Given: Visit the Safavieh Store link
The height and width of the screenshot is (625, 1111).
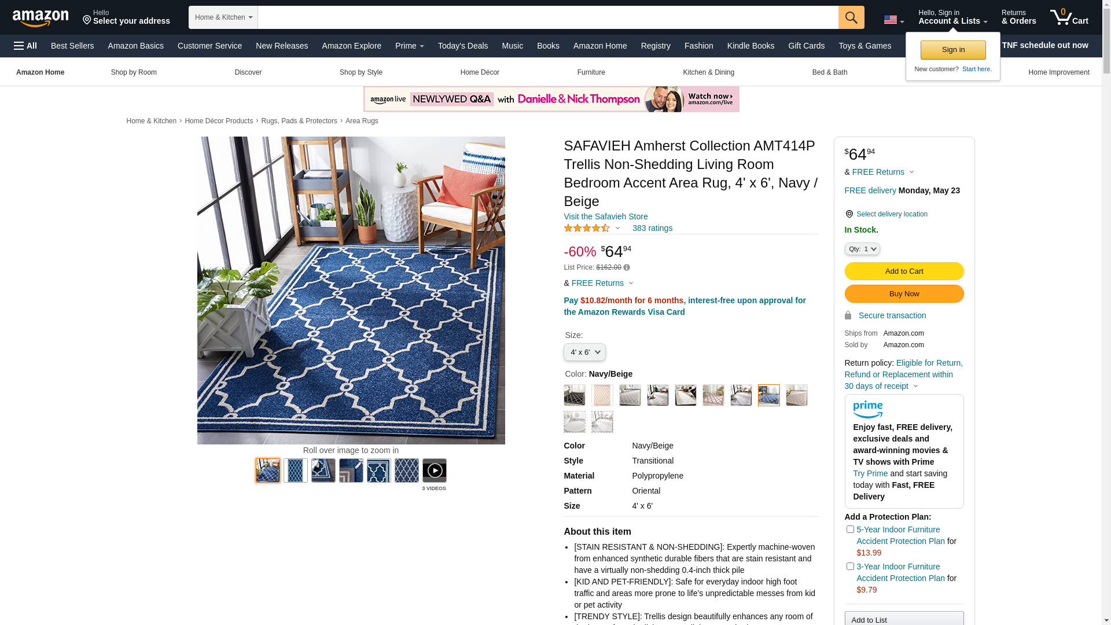Looking at the screenshot, I should pos(605,216).
